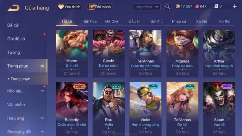Open search with the magnifier icon
Image resolution: width=242 pixels, height=136 pixels.
(168, 7)
